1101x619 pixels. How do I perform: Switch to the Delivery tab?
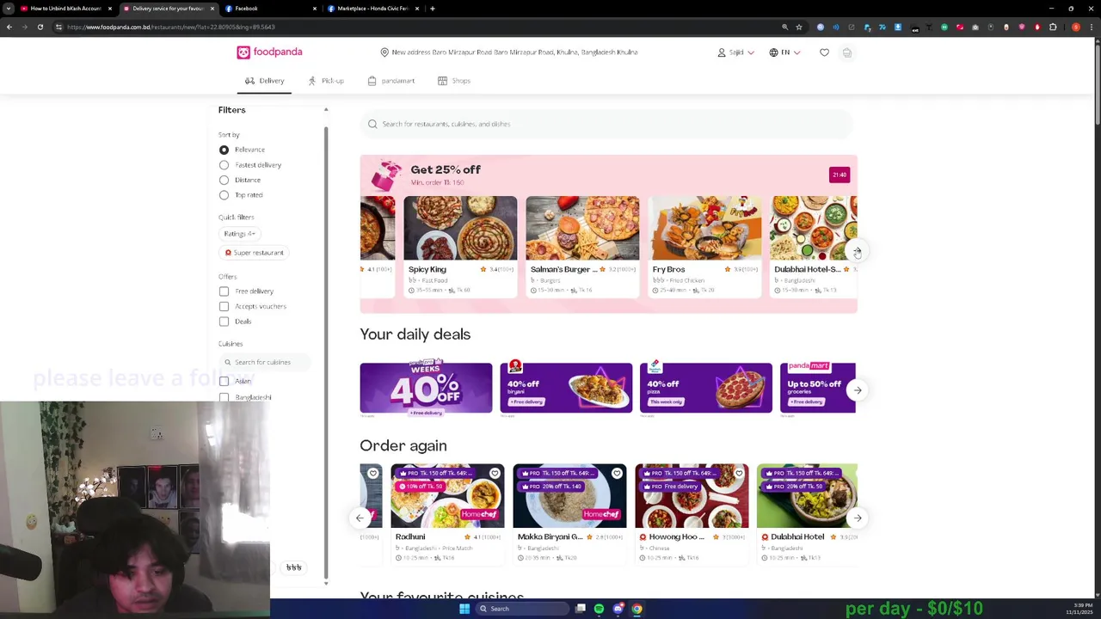pyautogui.click(x=264, y=81)
